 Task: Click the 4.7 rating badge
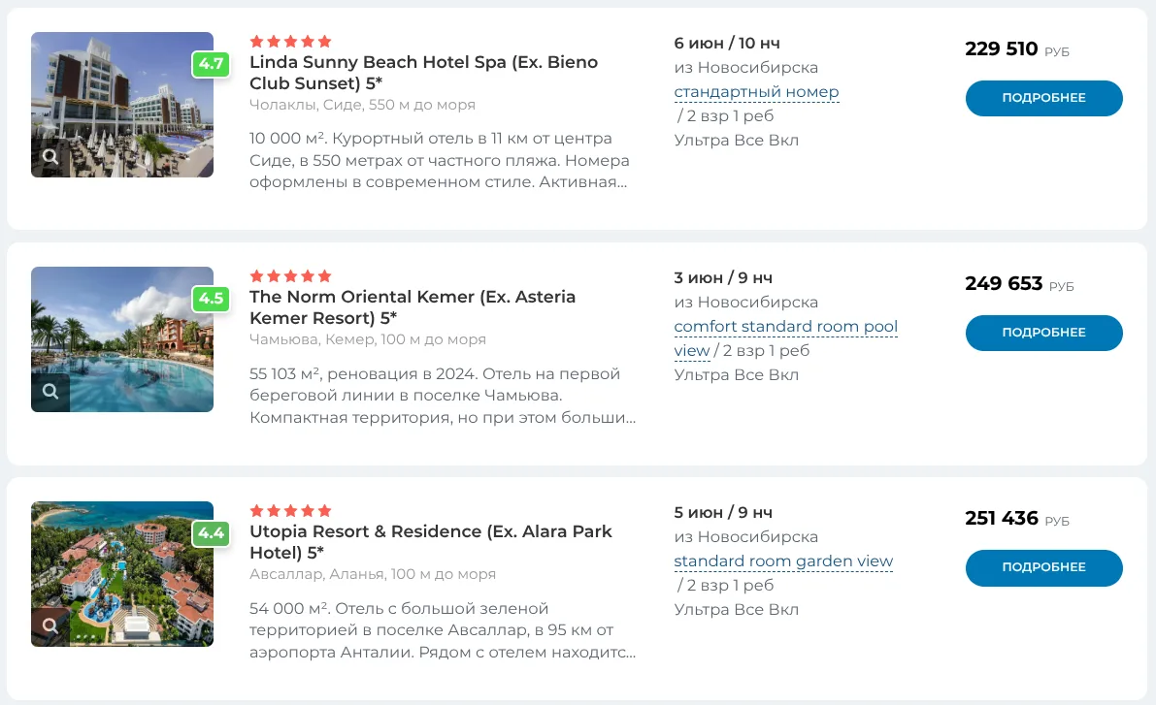(x=211, y=64)
